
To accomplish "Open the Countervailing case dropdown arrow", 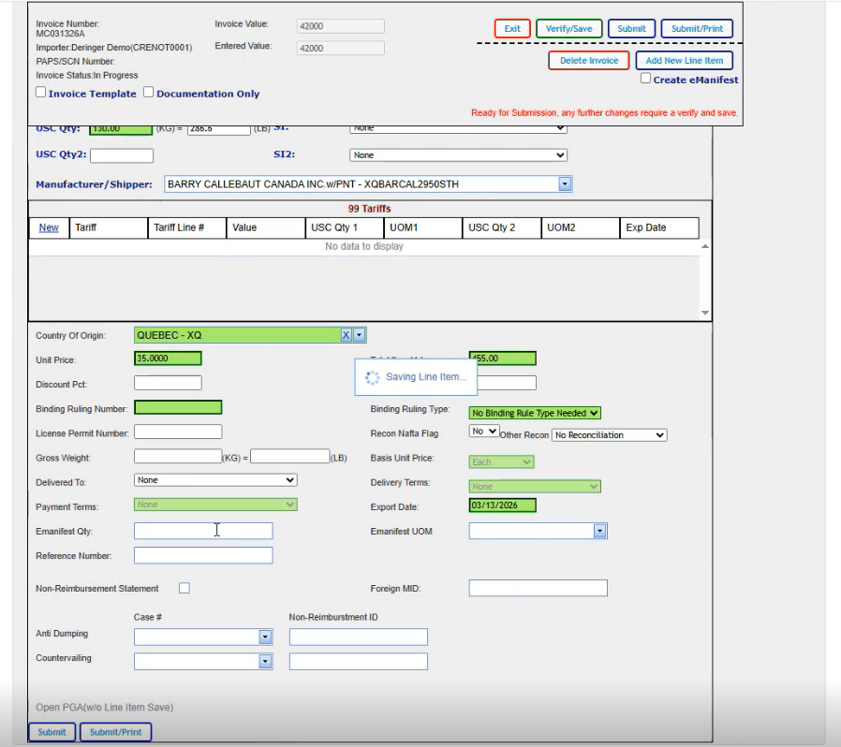I will pos(265,662).
